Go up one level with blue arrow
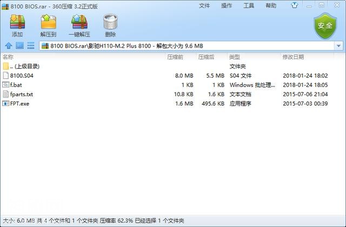 [9, 45]
